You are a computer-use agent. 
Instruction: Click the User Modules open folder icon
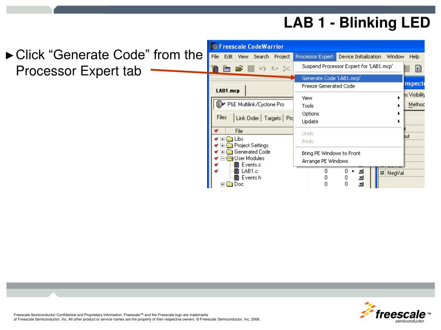[x=230, y=158]
